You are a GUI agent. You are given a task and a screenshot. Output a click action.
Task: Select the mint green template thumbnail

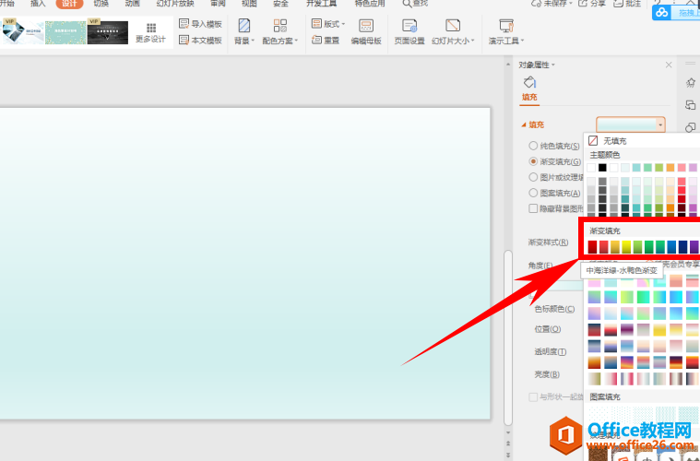[65, 32]
